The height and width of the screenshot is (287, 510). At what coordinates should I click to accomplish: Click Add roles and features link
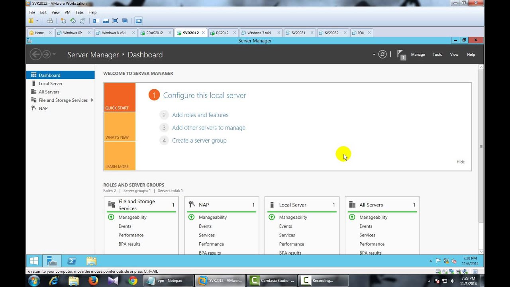click(x=200, y=115)
